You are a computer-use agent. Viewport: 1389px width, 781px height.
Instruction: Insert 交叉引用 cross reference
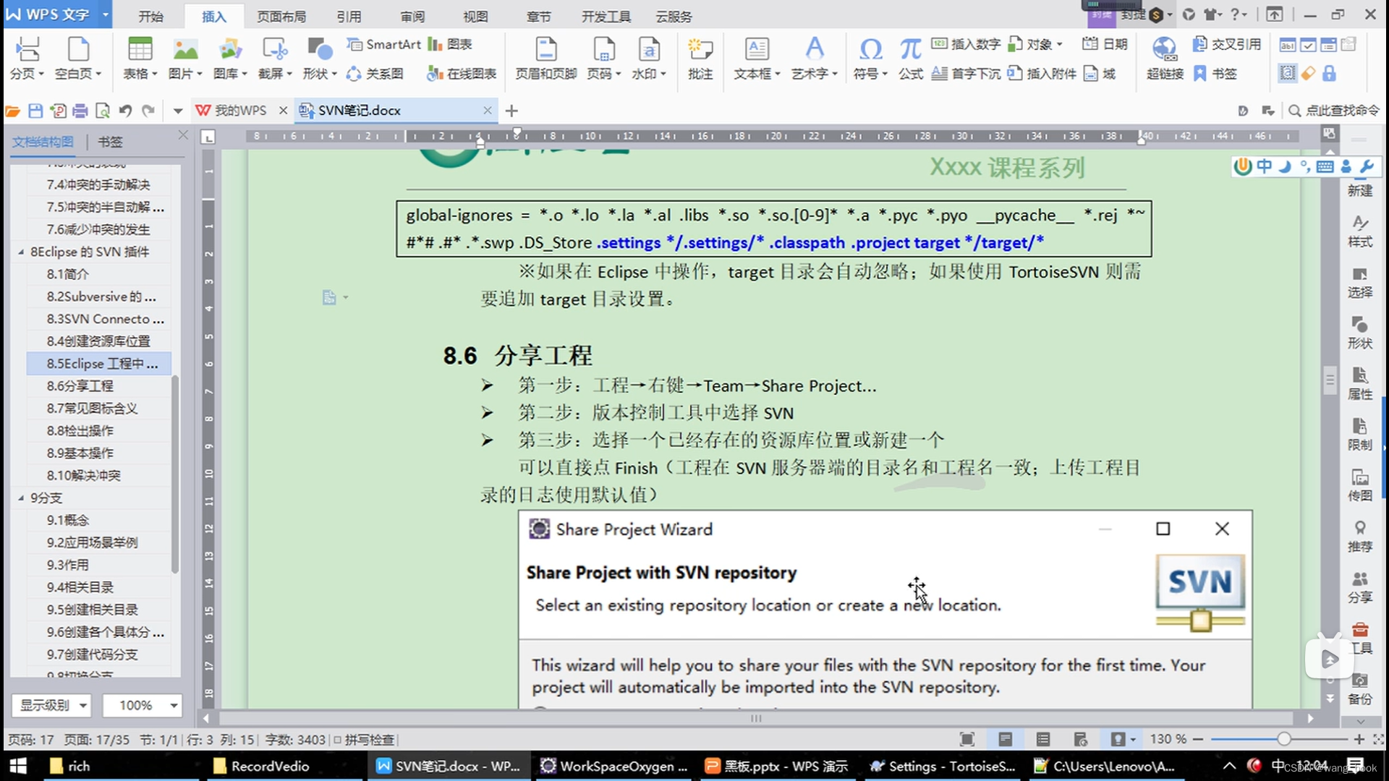coord(1227,44)
